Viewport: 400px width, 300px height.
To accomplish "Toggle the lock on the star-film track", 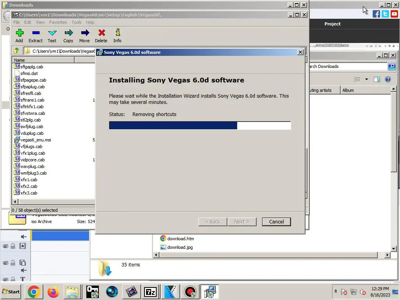I will coord(13,246).
